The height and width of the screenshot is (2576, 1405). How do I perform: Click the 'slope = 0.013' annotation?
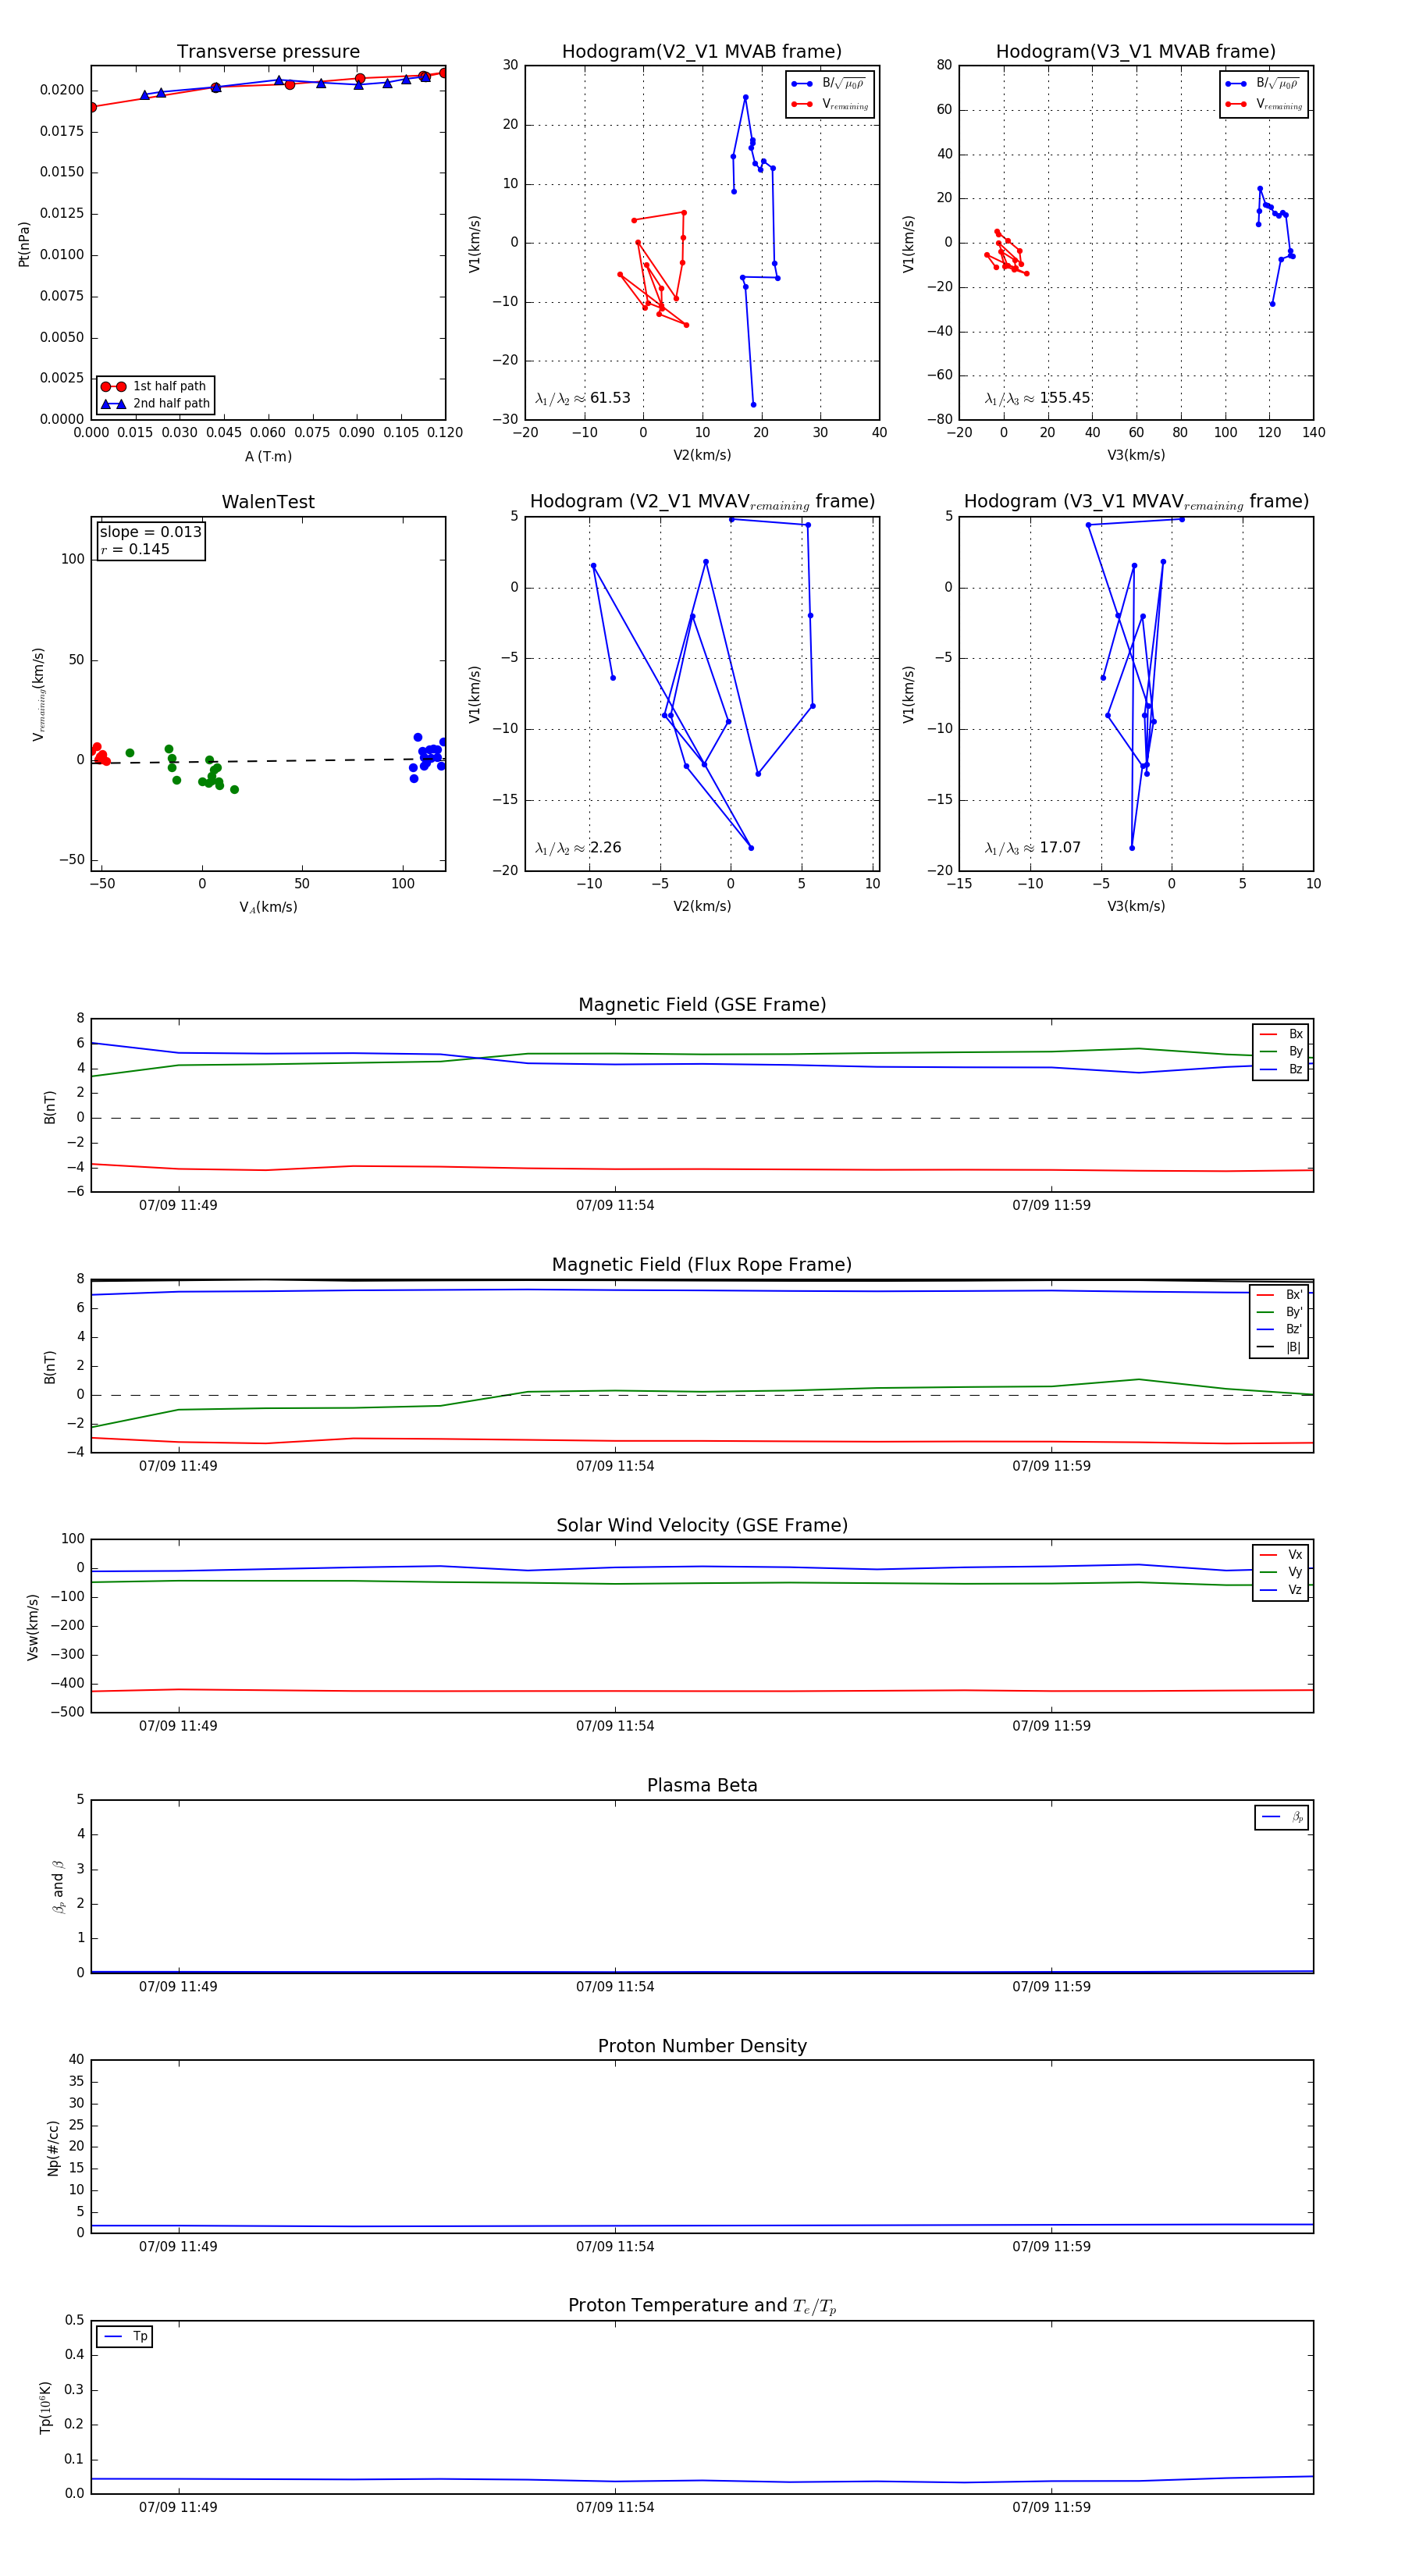151,532
